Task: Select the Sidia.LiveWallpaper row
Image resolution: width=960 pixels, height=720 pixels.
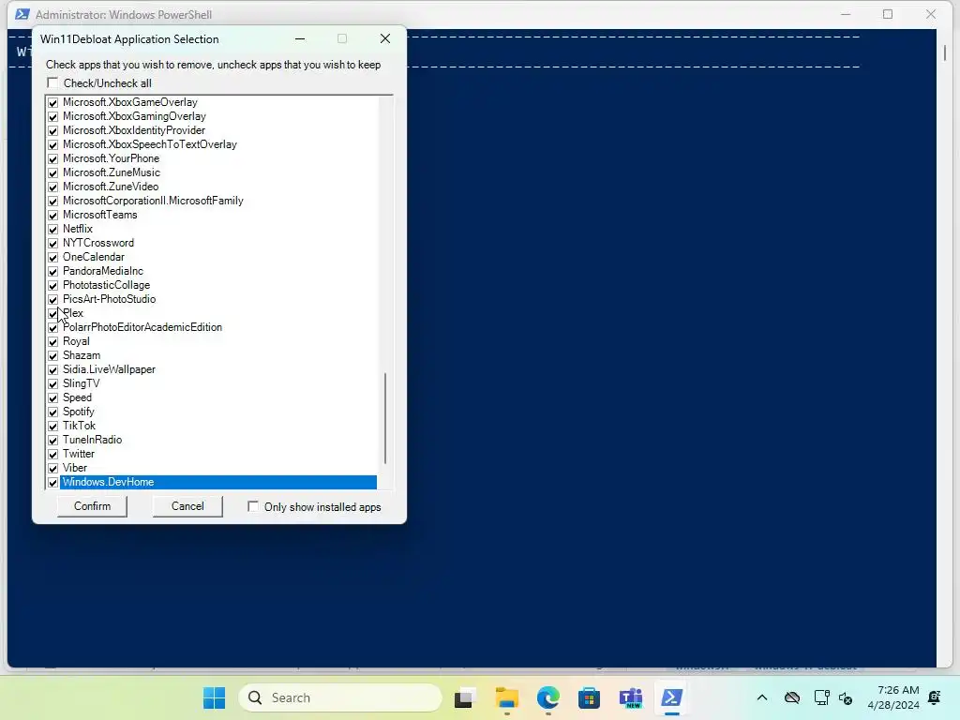Action: click(212, 369)
